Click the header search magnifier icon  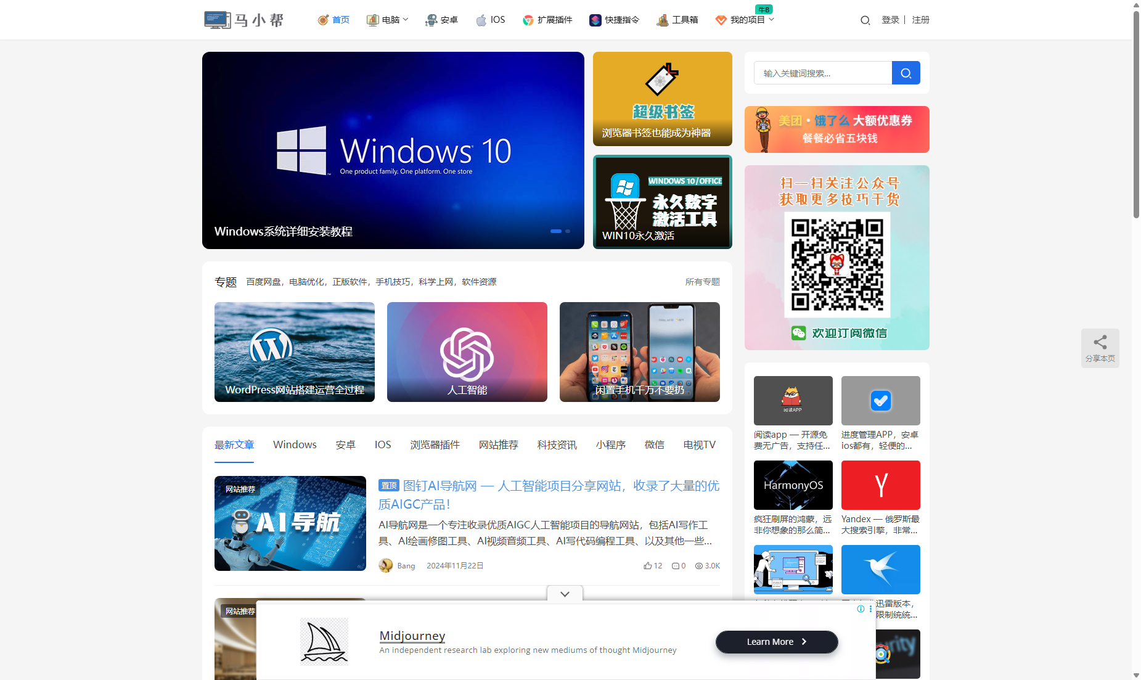point(865,20)
